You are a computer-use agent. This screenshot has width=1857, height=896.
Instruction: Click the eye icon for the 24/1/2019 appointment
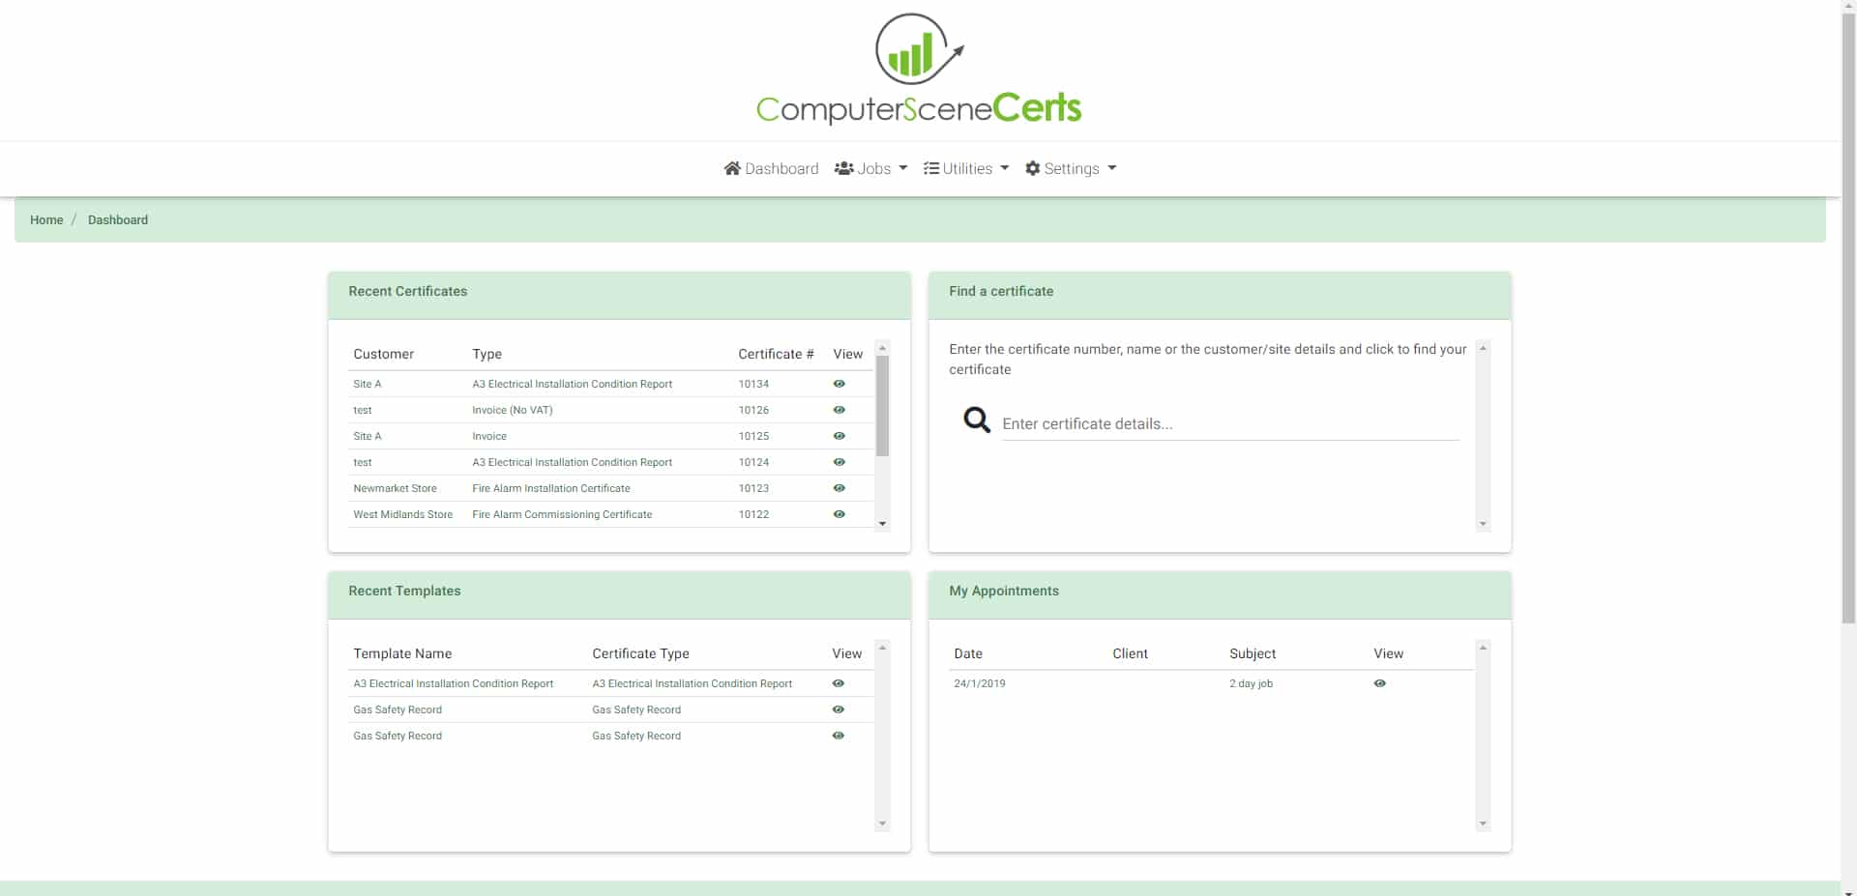pyautogui.click(x=1379, y=683)
